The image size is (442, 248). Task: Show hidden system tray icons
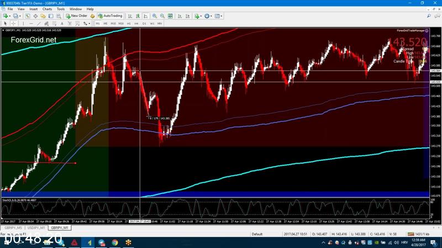[x=323, y=242]
